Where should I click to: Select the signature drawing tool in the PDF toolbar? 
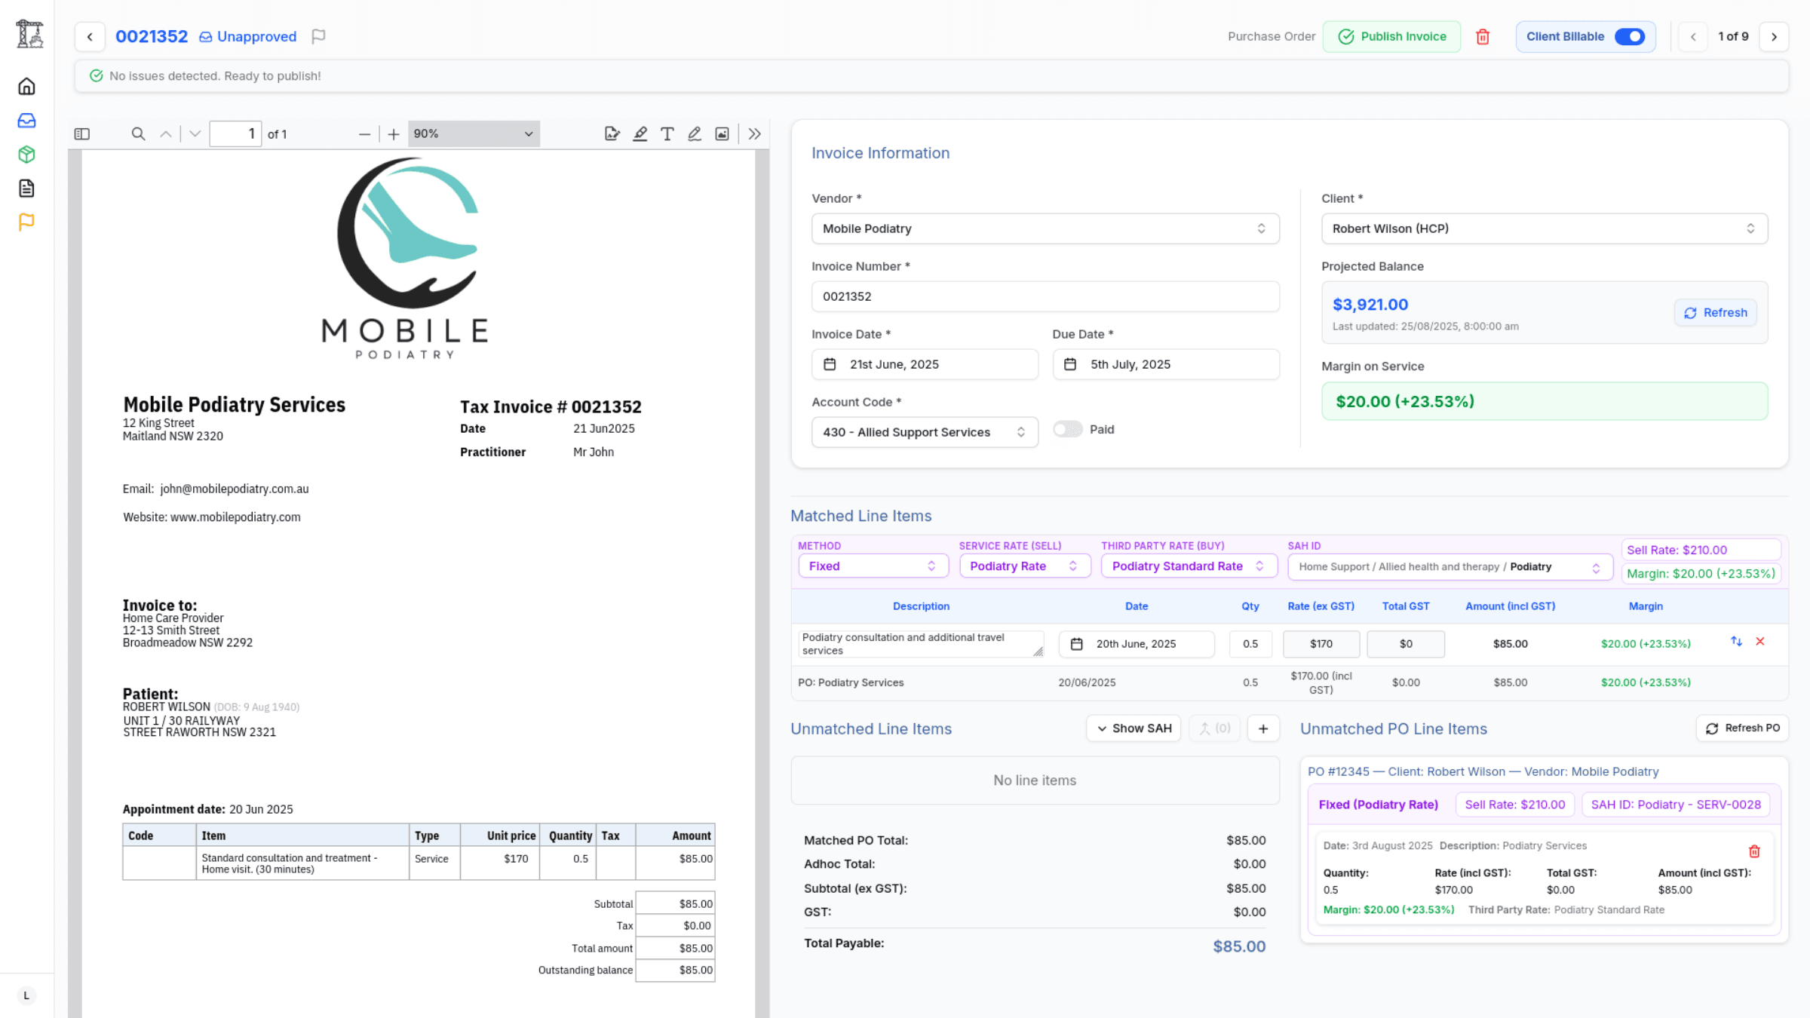click(x=694, y=133)
